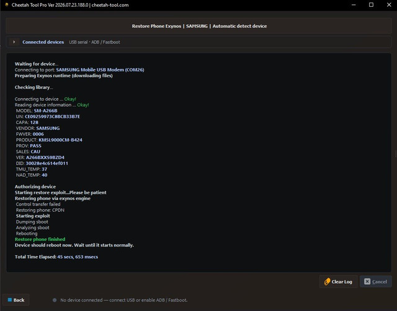Click the NAD_TEMP value 40

45,175
